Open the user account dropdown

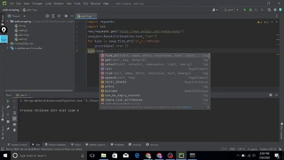pyautogui.click(x=215, y=10)
